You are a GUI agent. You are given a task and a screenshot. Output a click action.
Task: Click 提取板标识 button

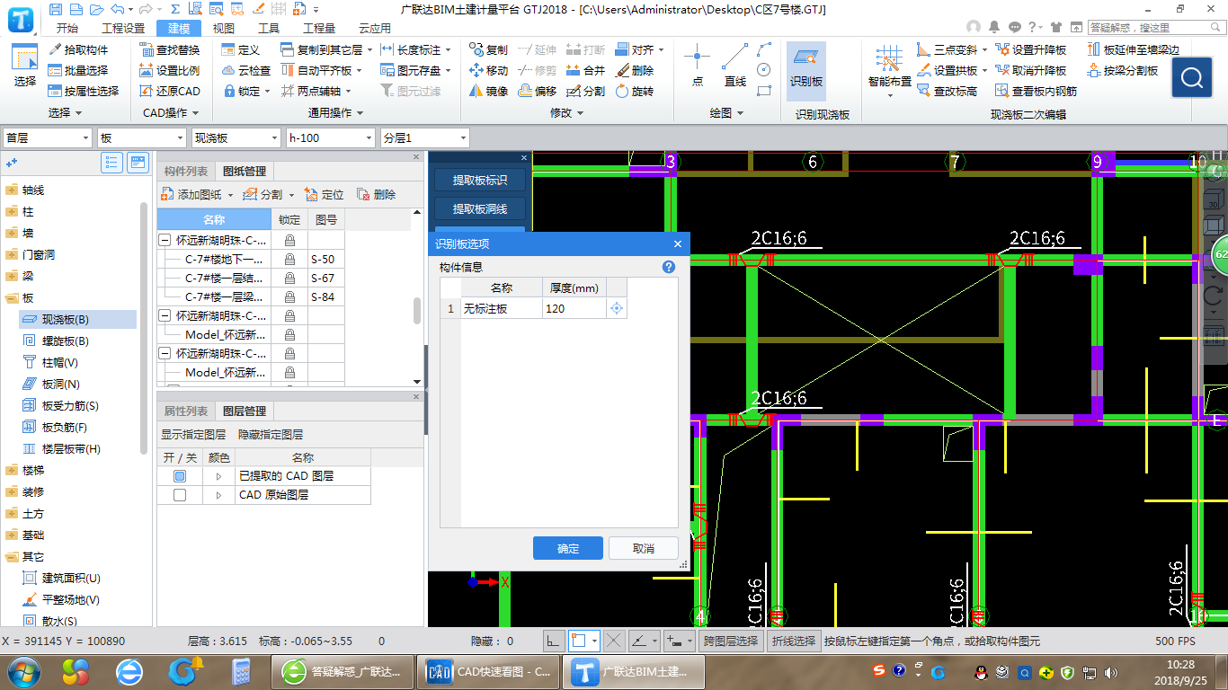[x=480, y=180]
